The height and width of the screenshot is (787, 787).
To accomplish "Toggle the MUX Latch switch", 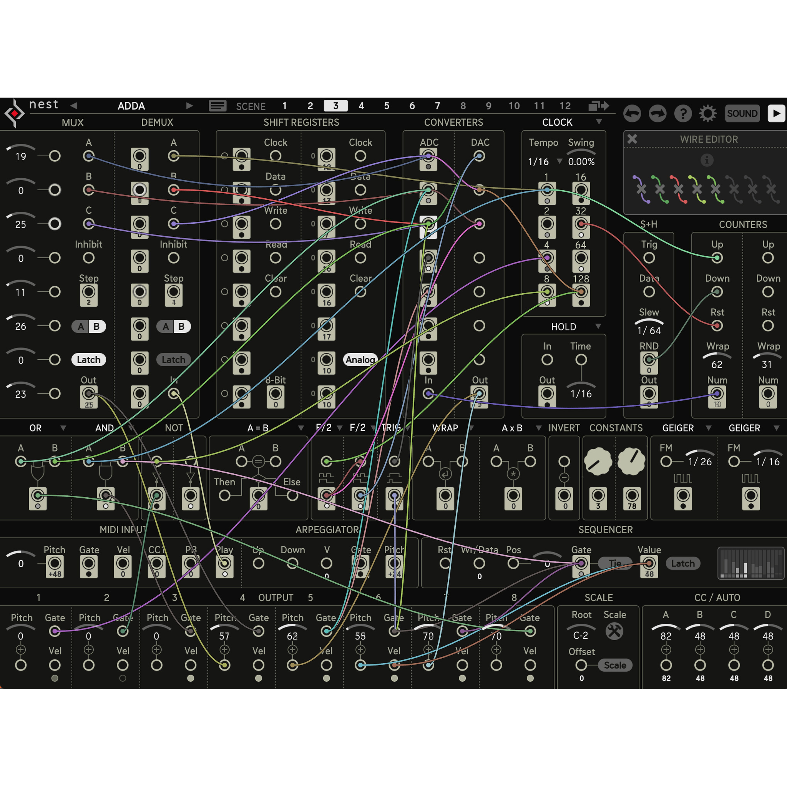I will point(88,360).
